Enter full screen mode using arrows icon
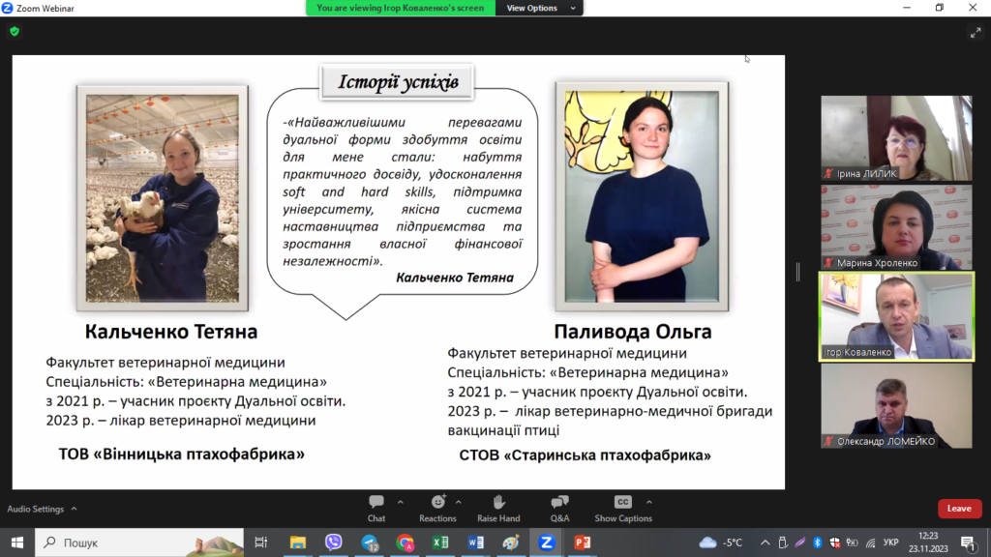This screenshot has width=991, height=557. pyautogui.click(x=975, y=32)
